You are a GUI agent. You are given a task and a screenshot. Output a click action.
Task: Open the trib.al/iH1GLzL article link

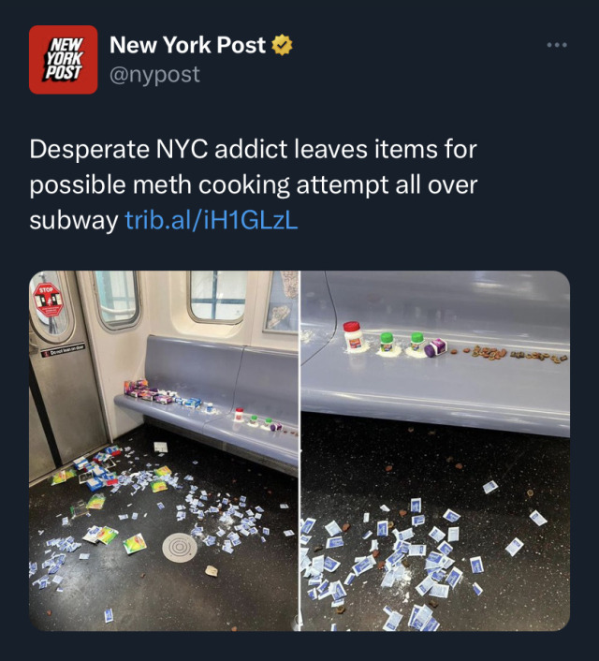[x=212, y=220]
